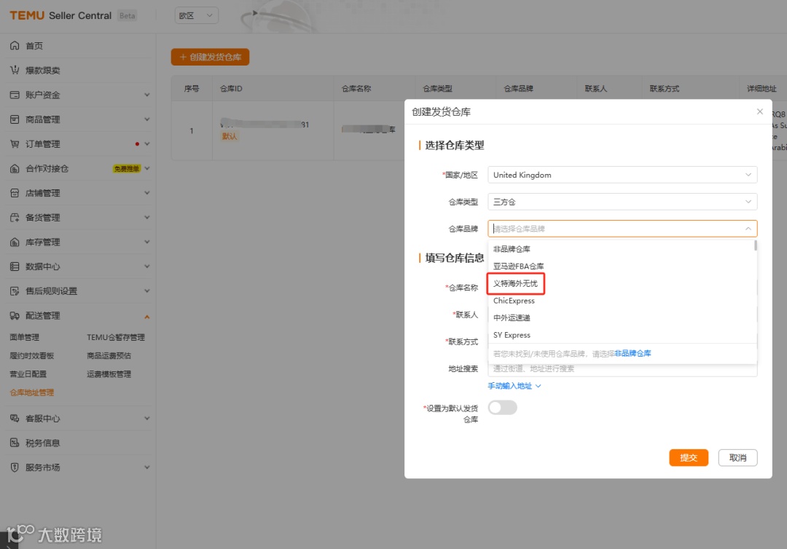The height and width of the screenshot is (549, 787).
Task: Select 非品牌仓库 option in list
Action: coord(620,249)
